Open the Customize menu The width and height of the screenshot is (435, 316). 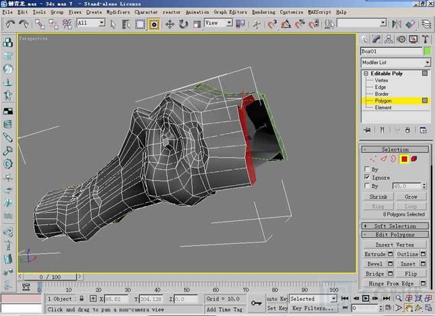[x=292, y=12]
